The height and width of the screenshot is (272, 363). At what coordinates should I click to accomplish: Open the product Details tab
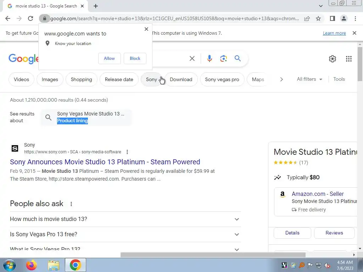point(292,233)
